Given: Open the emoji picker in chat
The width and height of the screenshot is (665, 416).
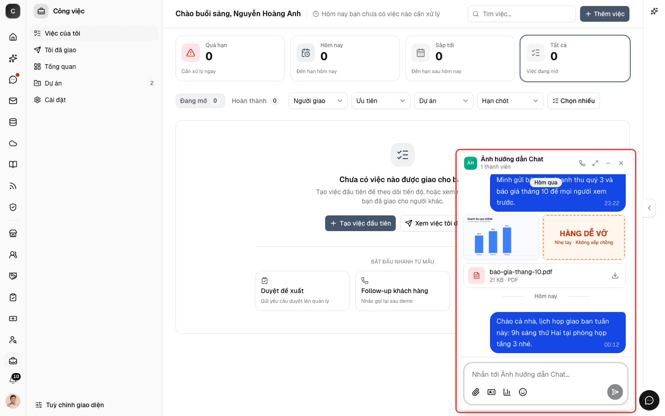Looking at the screenshot, I should click(x=523, y=392).
